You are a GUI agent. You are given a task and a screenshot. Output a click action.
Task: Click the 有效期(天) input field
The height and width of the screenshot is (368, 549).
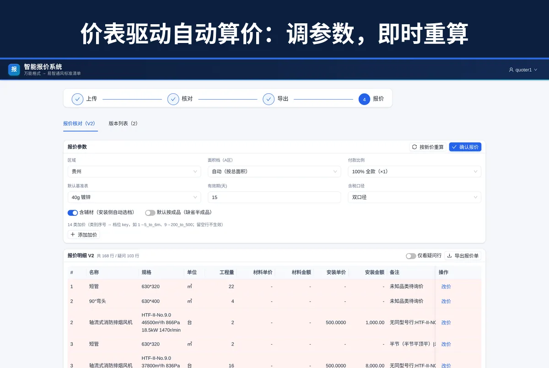point(274,197)
